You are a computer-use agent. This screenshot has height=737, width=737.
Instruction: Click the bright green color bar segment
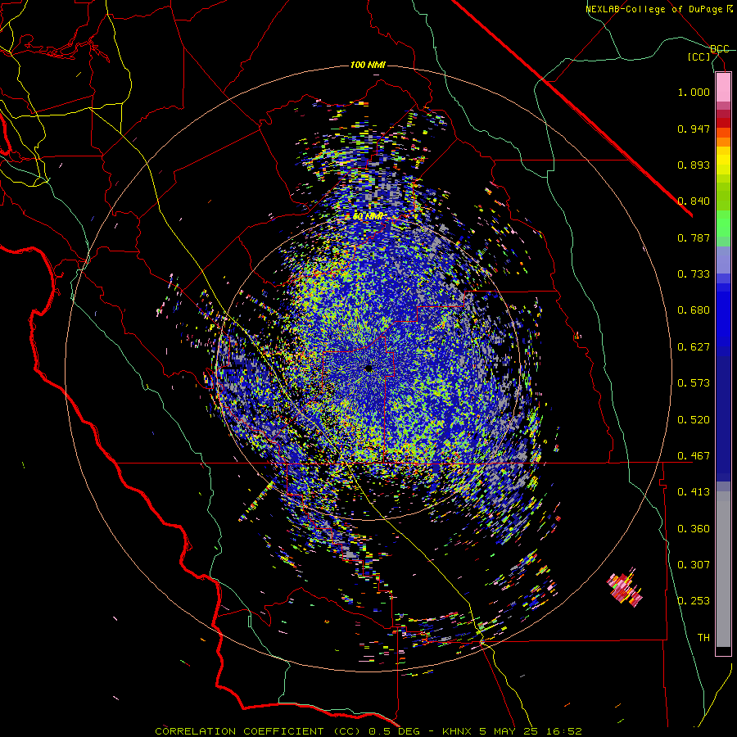(723, 224)
